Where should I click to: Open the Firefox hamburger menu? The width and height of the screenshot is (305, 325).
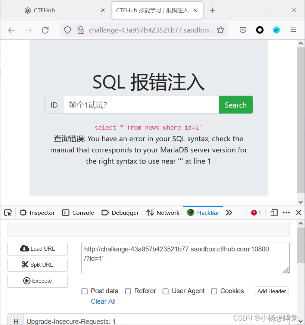coord(293,30)
